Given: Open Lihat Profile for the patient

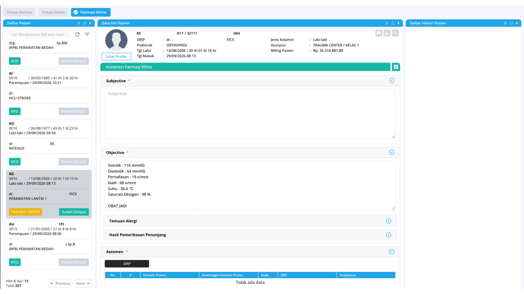Looking at the screenshot, I should click(116, 57).
